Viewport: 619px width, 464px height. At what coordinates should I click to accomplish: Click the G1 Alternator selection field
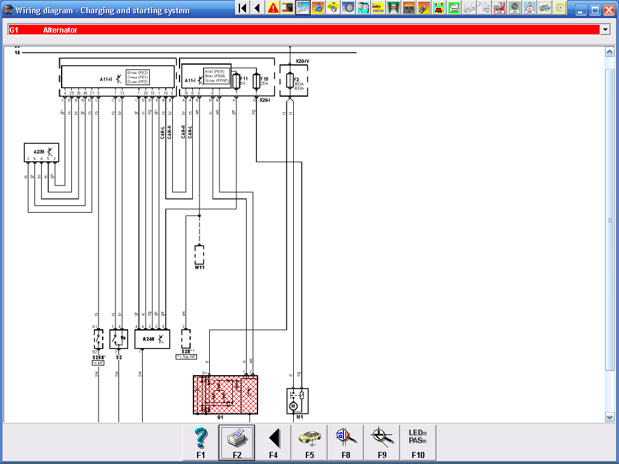click(x=304, y=30)
